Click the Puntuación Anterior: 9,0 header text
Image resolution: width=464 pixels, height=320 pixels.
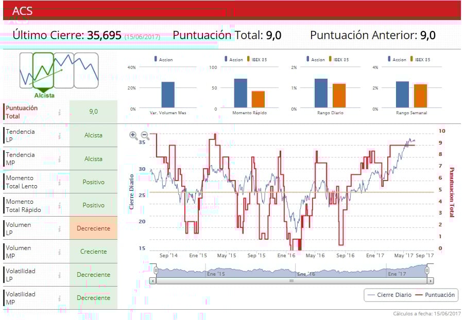tap(373, 35)
